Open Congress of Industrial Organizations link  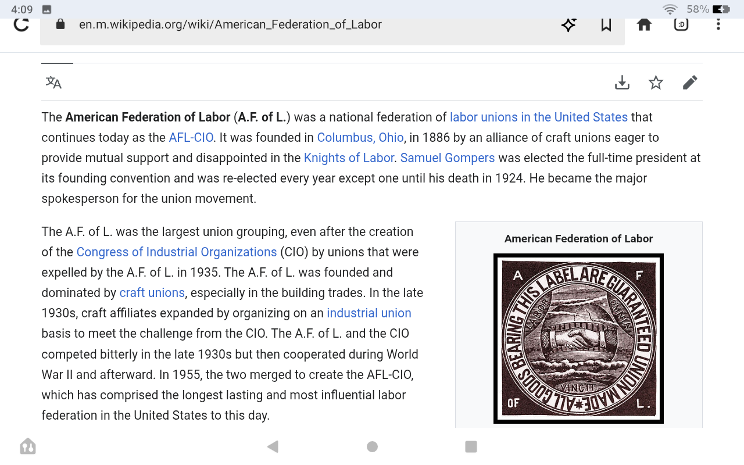tap(177, 252)
